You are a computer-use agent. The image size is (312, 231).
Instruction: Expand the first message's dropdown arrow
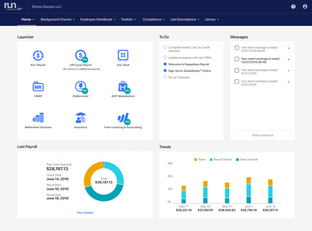(x=288, y=48)
